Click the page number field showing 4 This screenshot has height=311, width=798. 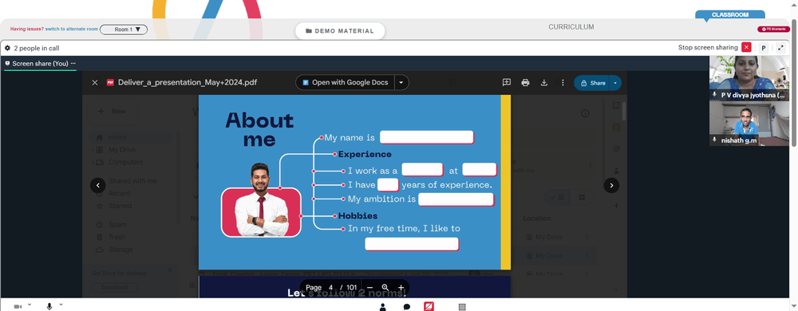[331, 288]
